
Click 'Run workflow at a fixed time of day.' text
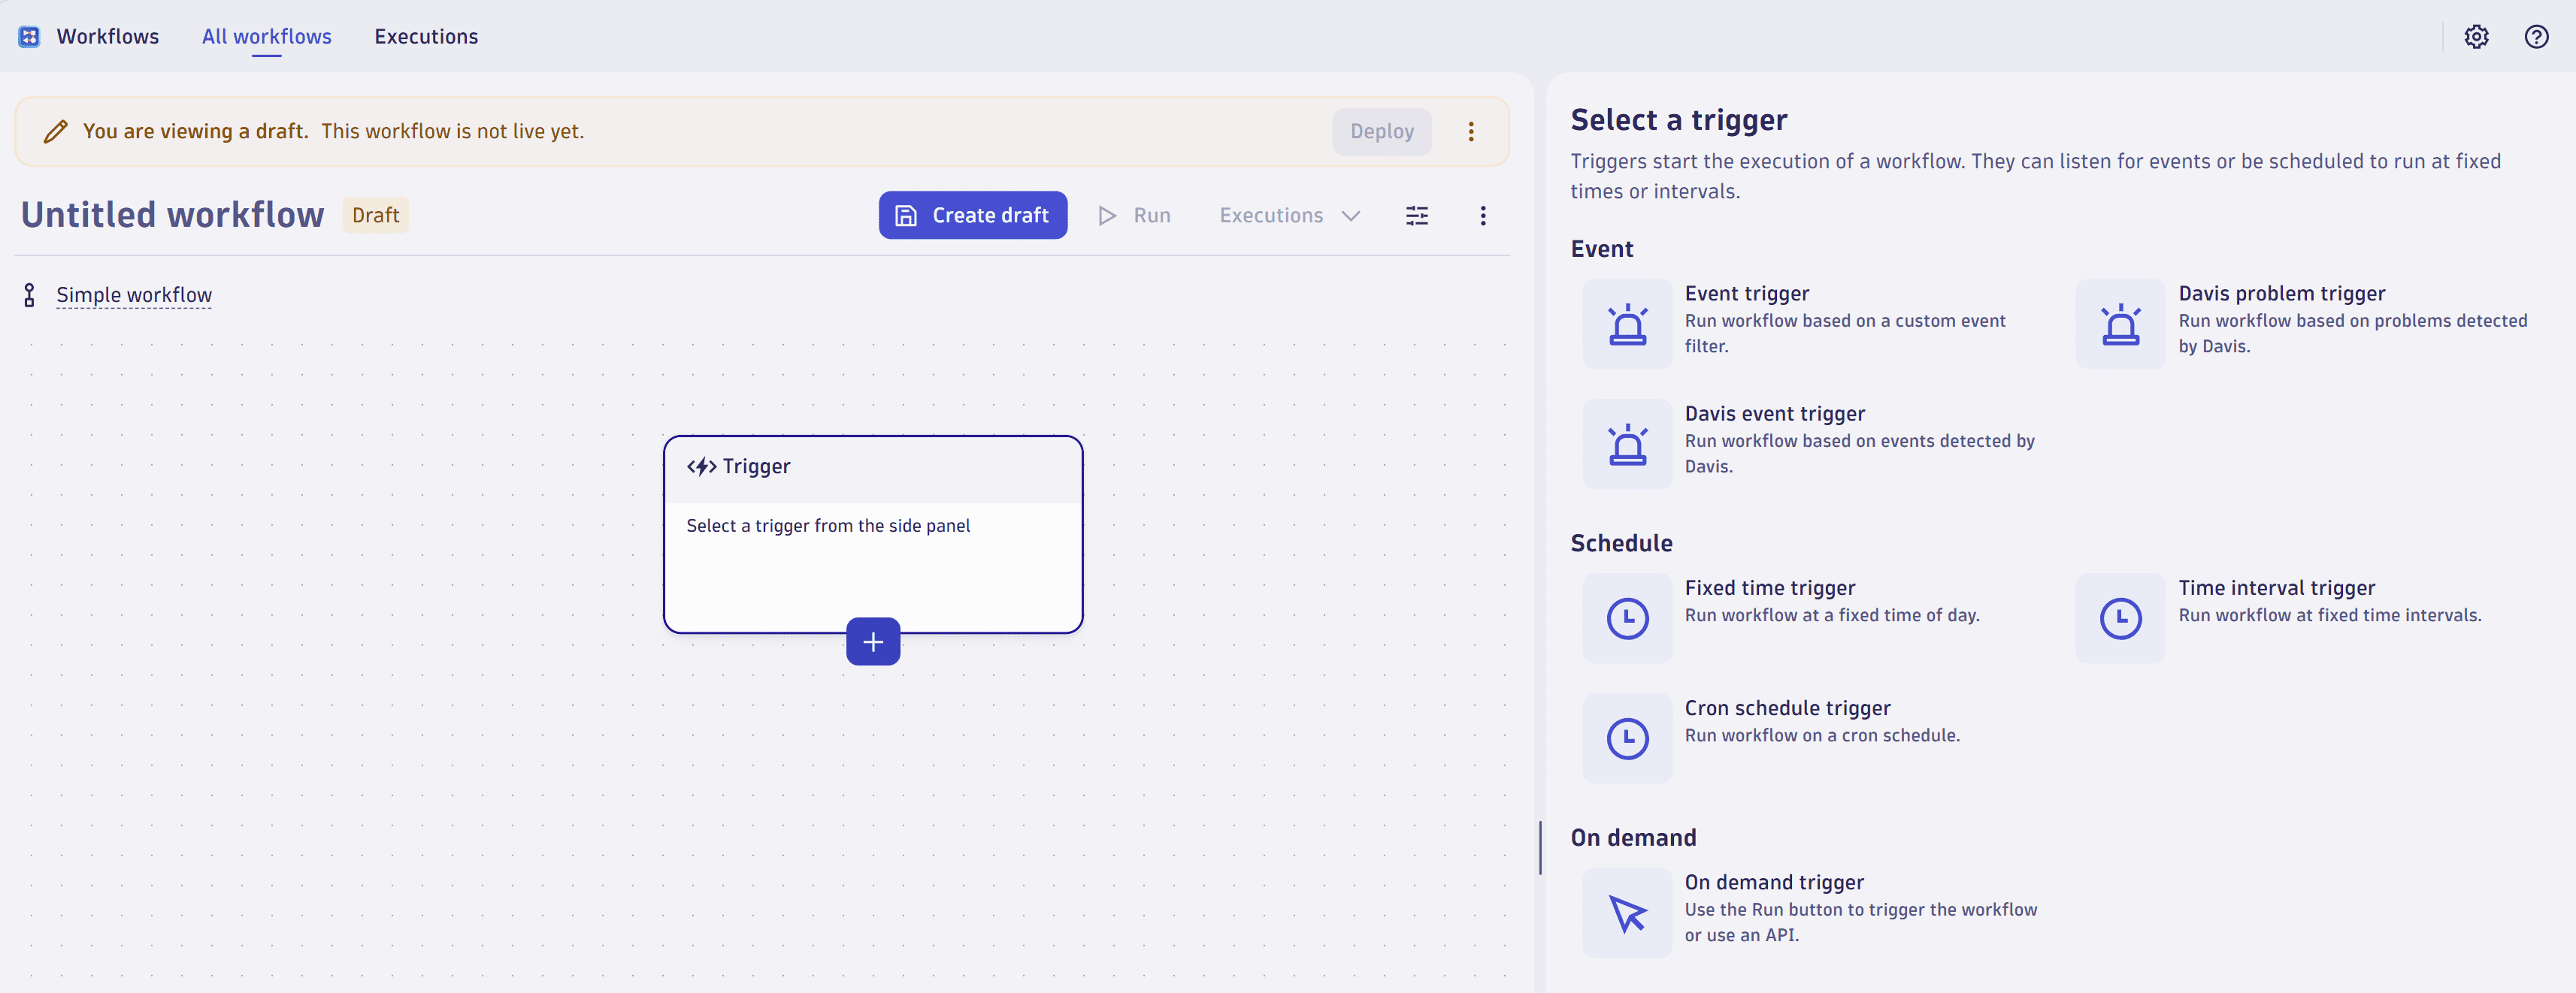1832,617
